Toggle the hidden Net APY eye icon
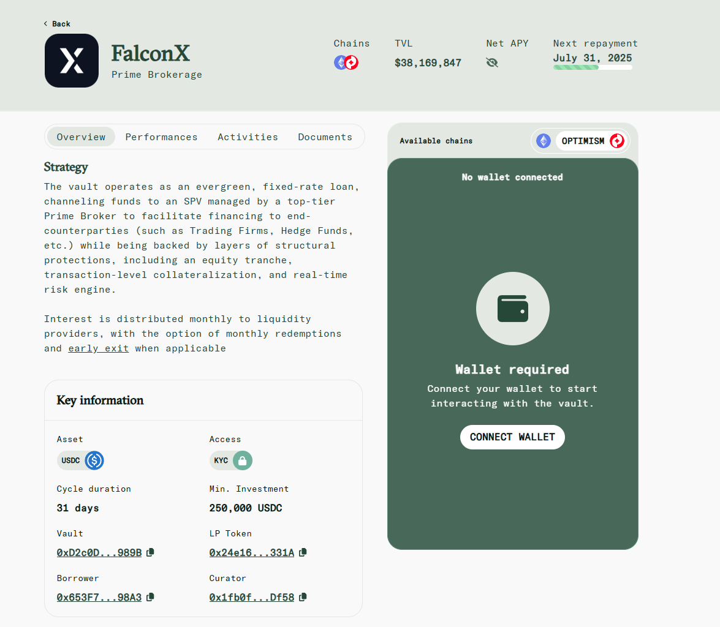The image size is (720, 627). point(492,62)
